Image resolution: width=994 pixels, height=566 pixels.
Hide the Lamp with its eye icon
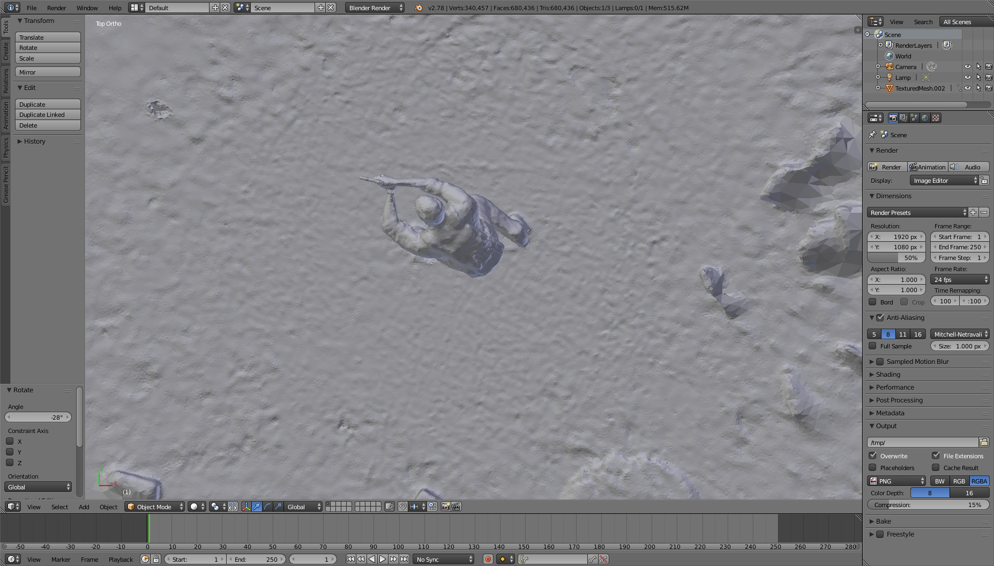point(968,78)
